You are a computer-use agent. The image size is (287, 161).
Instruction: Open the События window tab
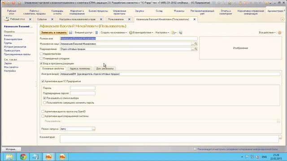pos(42,19)
